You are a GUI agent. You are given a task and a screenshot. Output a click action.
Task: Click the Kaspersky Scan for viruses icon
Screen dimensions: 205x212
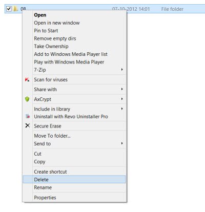tap(27, 79)
